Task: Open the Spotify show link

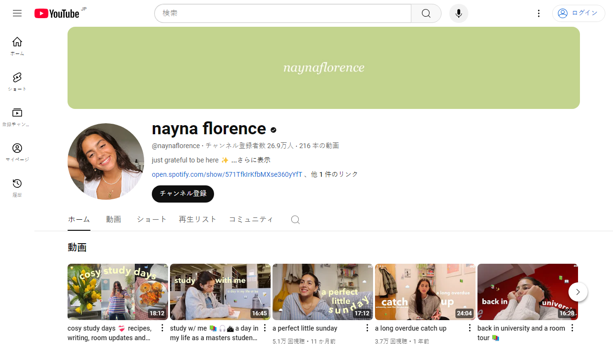Action: (227, 174)
